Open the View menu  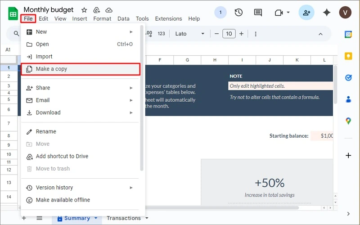pos(60,18)
